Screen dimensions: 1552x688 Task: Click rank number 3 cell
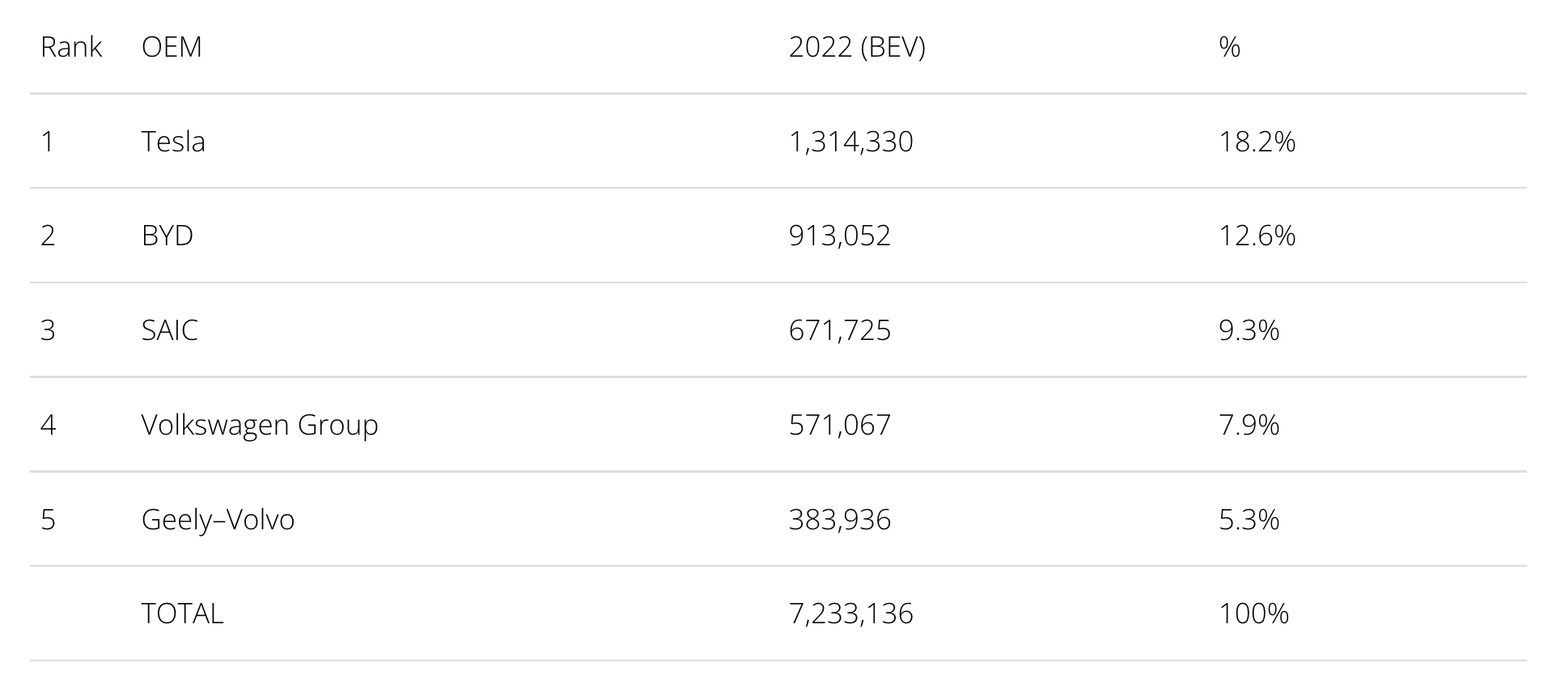(48, 330)
